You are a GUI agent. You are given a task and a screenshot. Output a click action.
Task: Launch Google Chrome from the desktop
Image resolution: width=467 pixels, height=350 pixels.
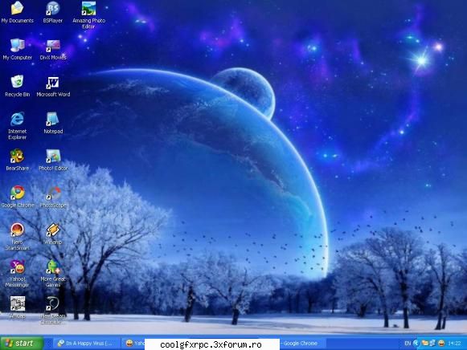[x=17, y=197]
